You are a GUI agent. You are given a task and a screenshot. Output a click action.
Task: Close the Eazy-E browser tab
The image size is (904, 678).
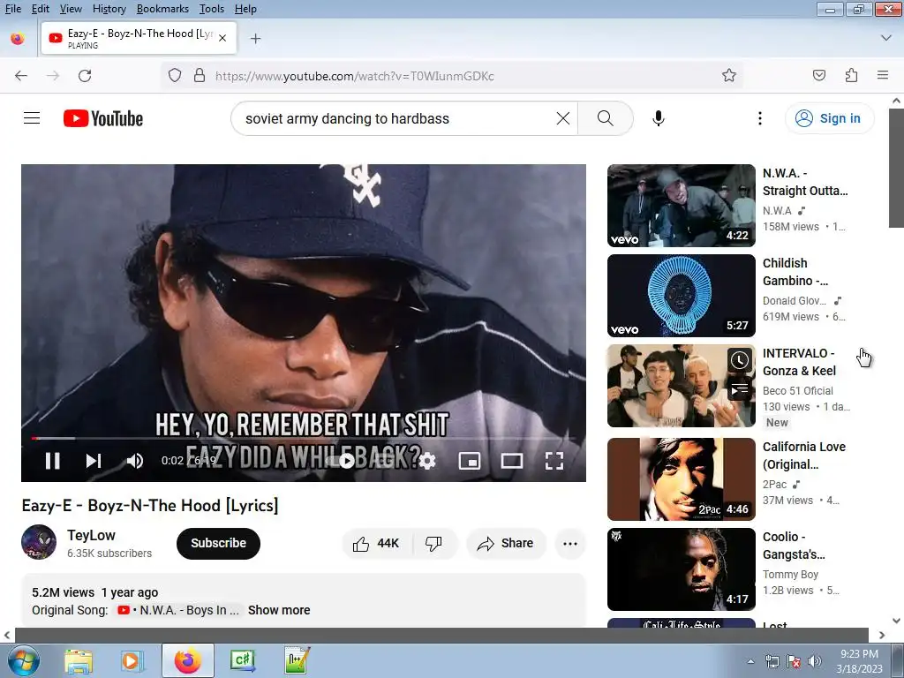222,38
